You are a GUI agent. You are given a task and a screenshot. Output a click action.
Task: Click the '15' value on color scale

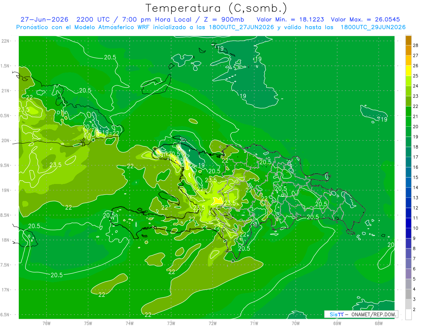point(416,178)
